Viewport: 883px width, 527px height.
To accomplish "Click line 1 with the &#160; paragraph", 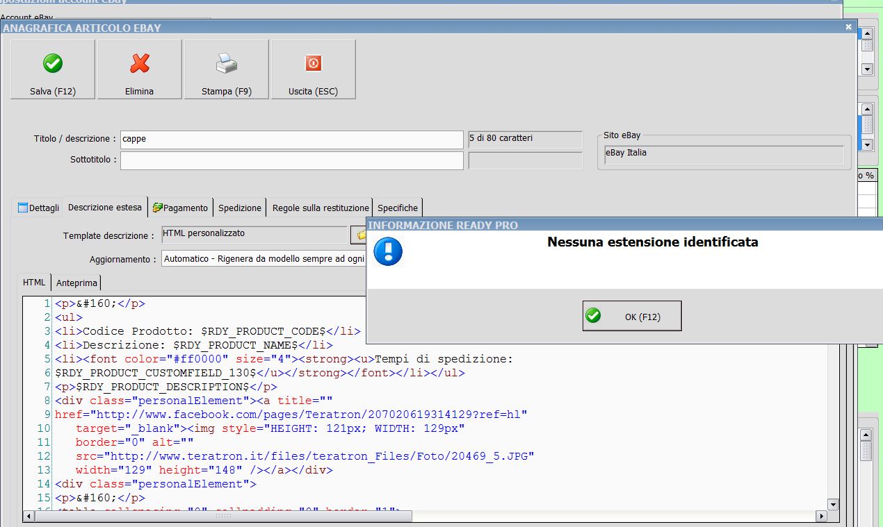I will (x=100, y=303).
